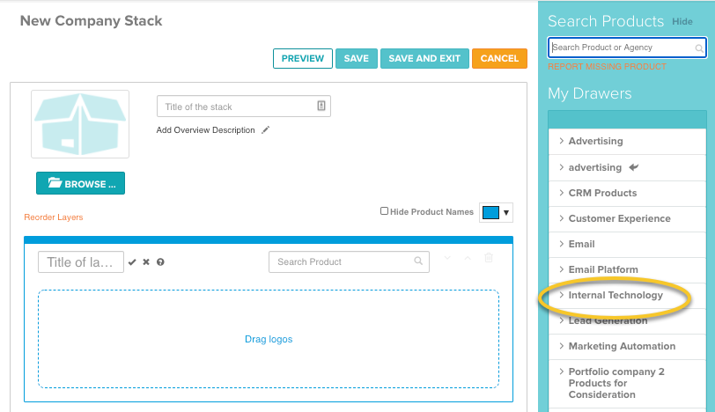The image size is (715, 412).
Task: Click the blue layer color swatch
Action: point(490,212)
